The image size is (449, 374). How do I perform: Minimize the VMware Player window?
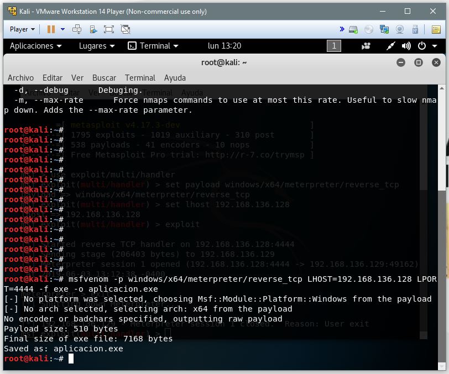pyautogui.click(x=382, y=11)
